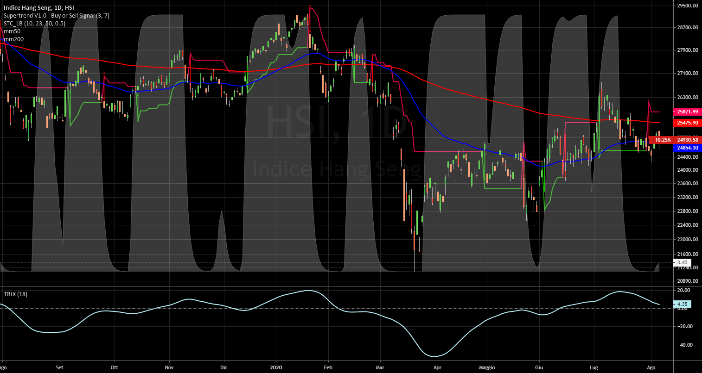
Task: Click the 3.40 STC value label
Action: pos(682,262)
